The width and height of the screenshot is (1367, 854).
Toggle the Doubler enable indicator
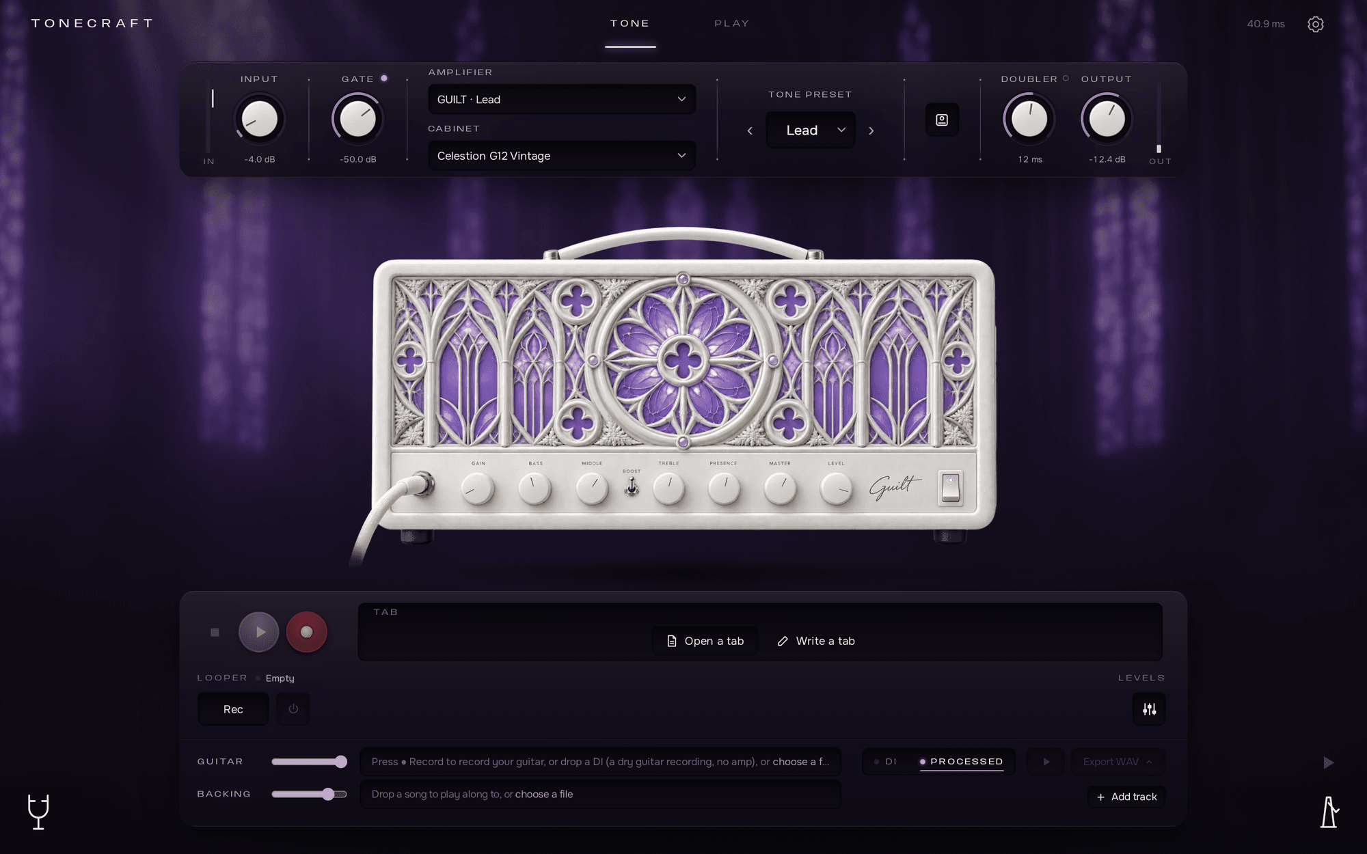click(x=1066, y=79)
